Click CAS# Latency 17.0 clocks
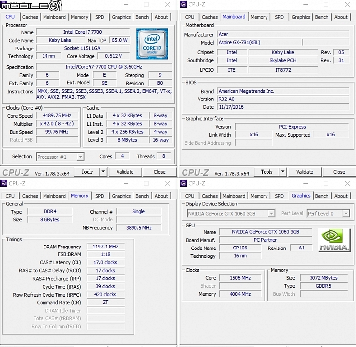This screenshot has height=347, width=356. pyautogui.click(x=106, y=262)
